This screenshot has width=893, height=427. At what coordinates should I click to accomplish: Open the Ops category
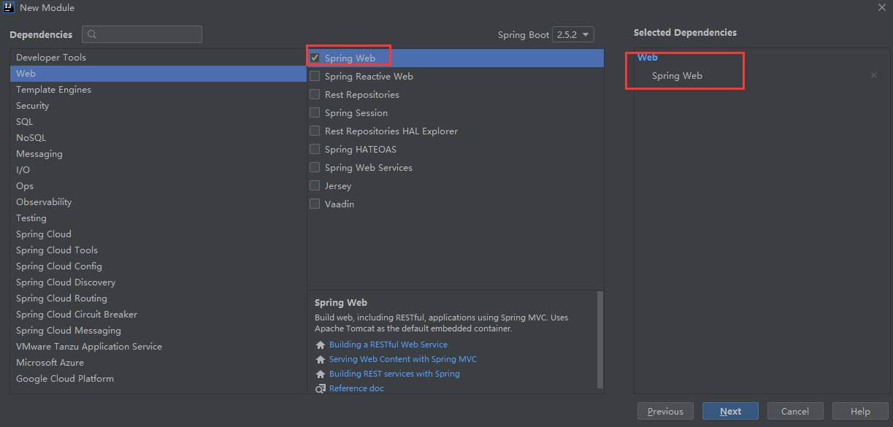point(158,186)
